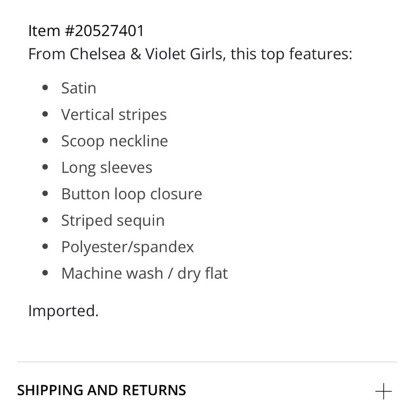414x414 pixels.
Task: Click the bullet dot beside Polyester/spandex
Action: (x=45, y=246)
